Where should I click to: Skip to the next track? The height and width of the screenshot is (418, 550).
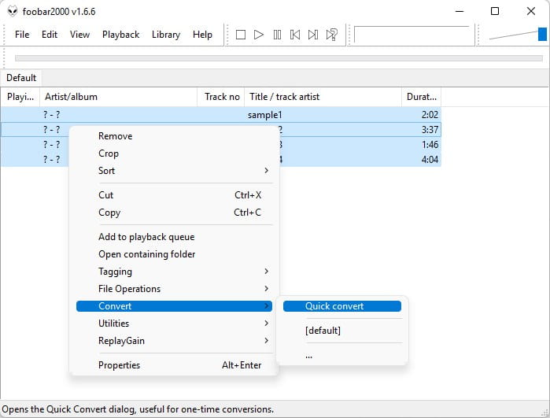313,35
